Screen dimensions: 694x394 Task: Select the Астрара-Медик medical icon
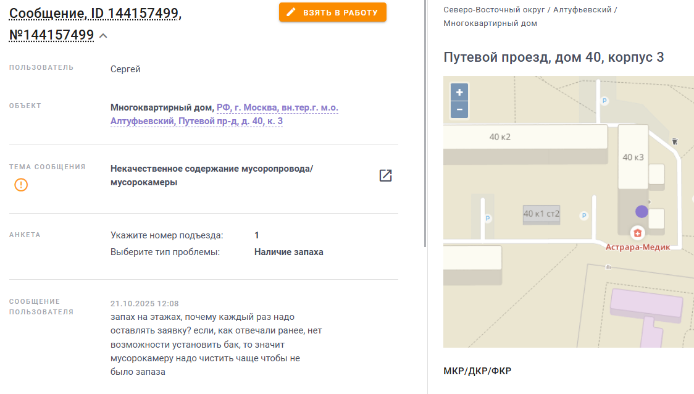(636, 233)
